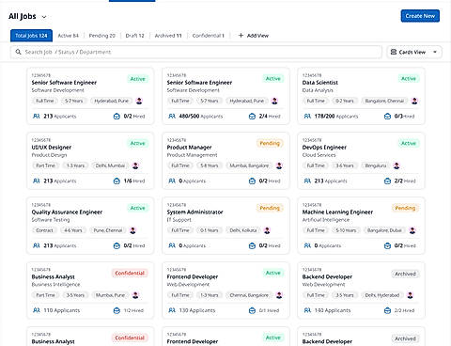
Task: Click hired icon beside 130 Applicants card
Action: pyautogui.click(x=252, y=310)
